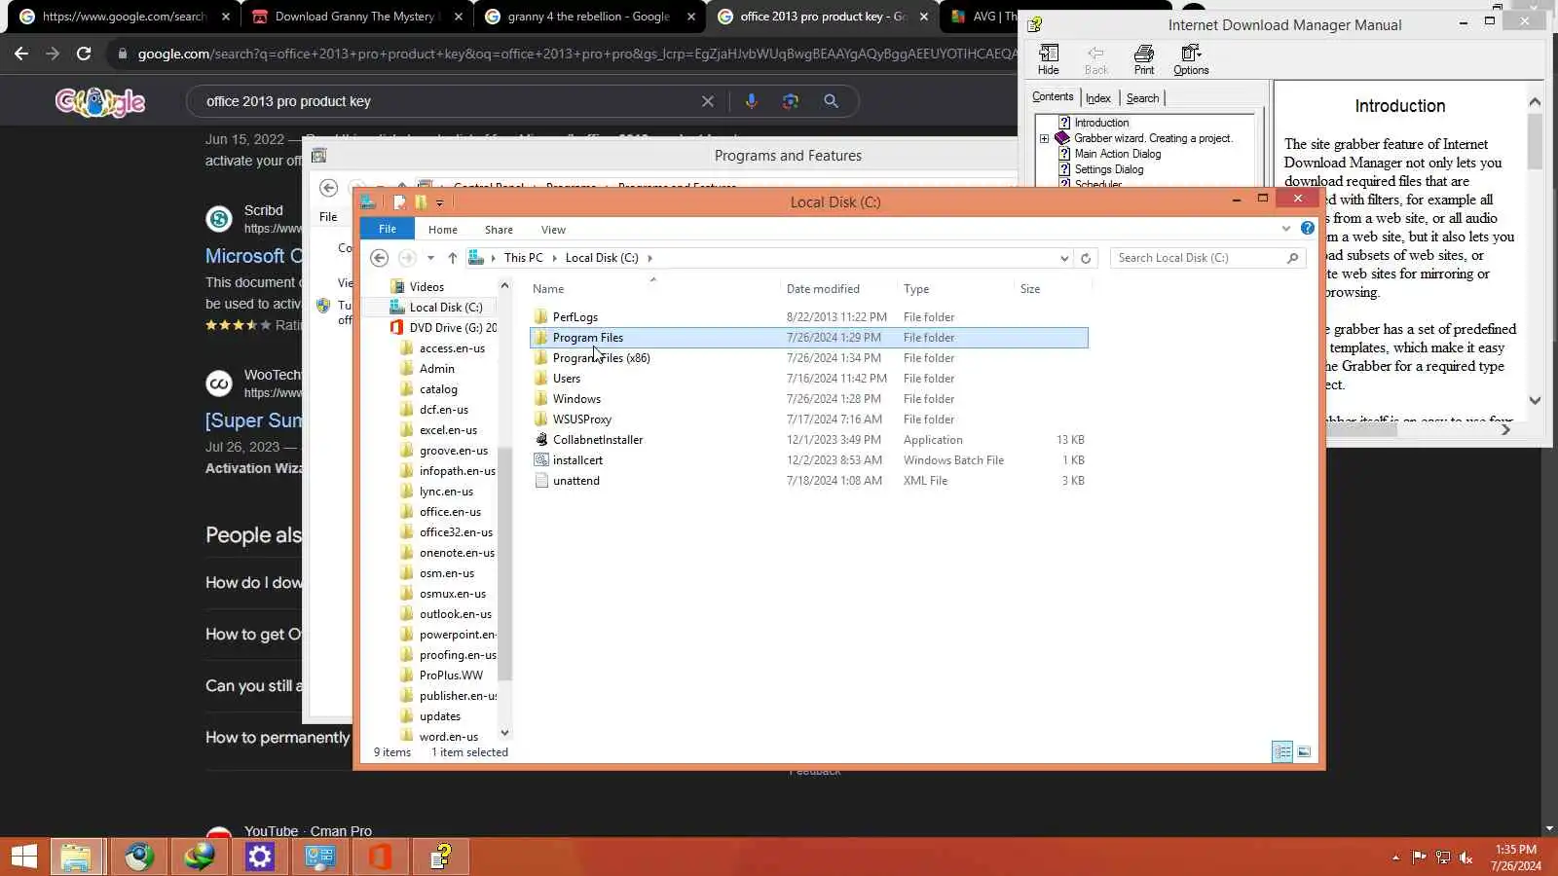Click the chevron after Local Disk (C:) breadcrumb
The height and width of the screenshot is (876, 1558).
649,258
